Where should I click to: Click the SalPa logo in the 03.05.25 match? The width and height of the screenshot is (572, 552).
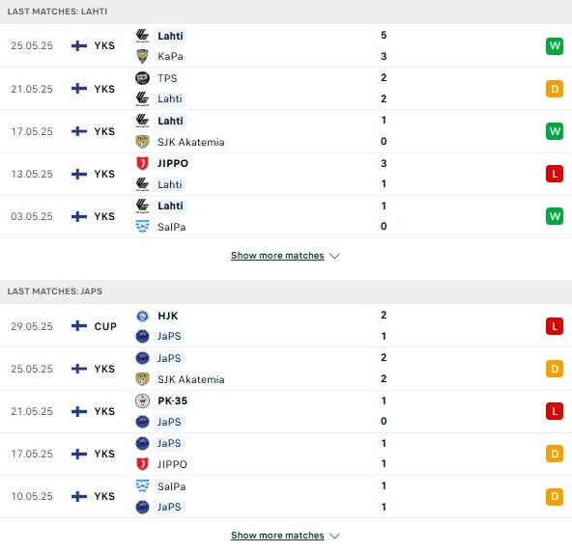pyautogui.click(x=142, y=227)
